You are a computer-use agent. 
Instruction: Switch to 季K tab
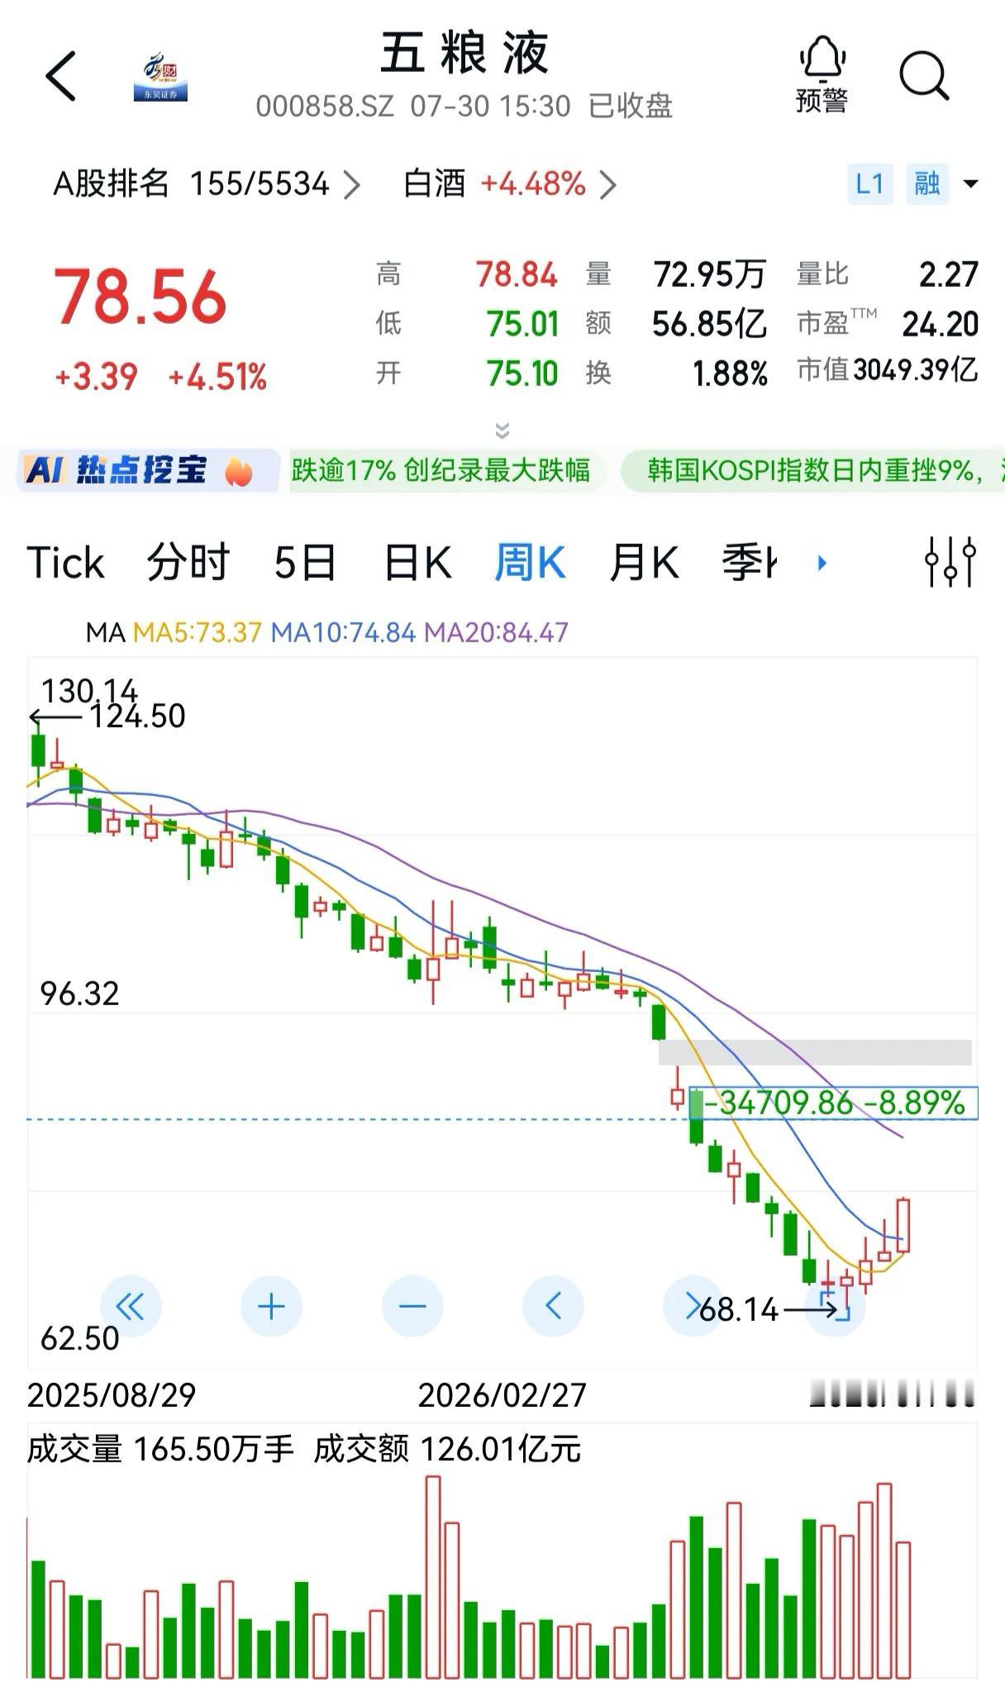click(749, 563)
